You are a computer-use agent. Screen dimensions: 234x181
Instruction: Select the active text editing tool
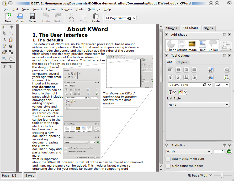4,66
